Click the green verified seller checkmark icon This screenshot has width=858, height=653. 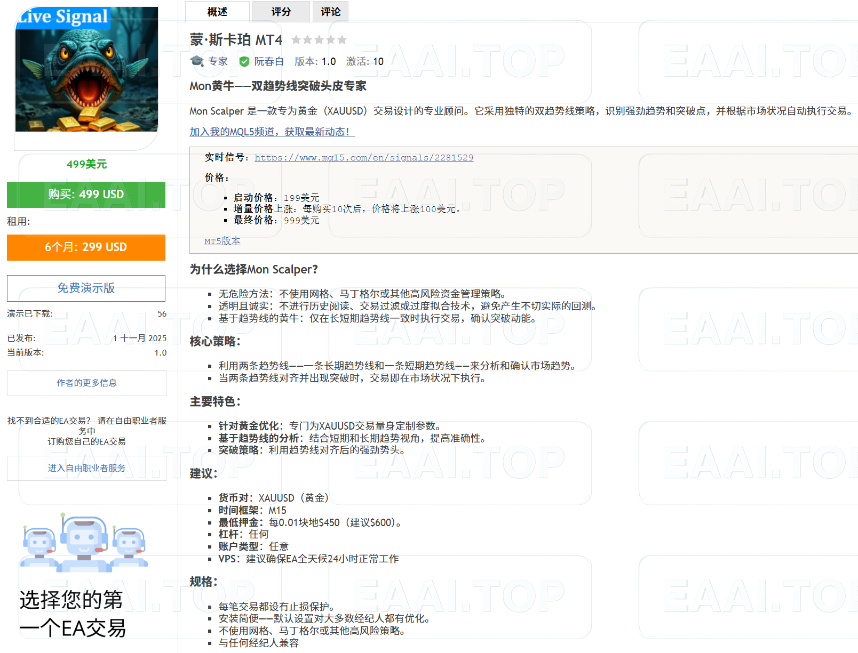tap(244, 61)
